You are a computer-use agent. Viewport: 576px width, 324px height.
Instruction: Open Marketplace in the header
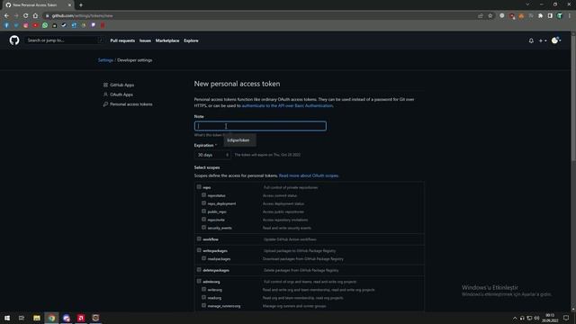[x=167, y=40]
